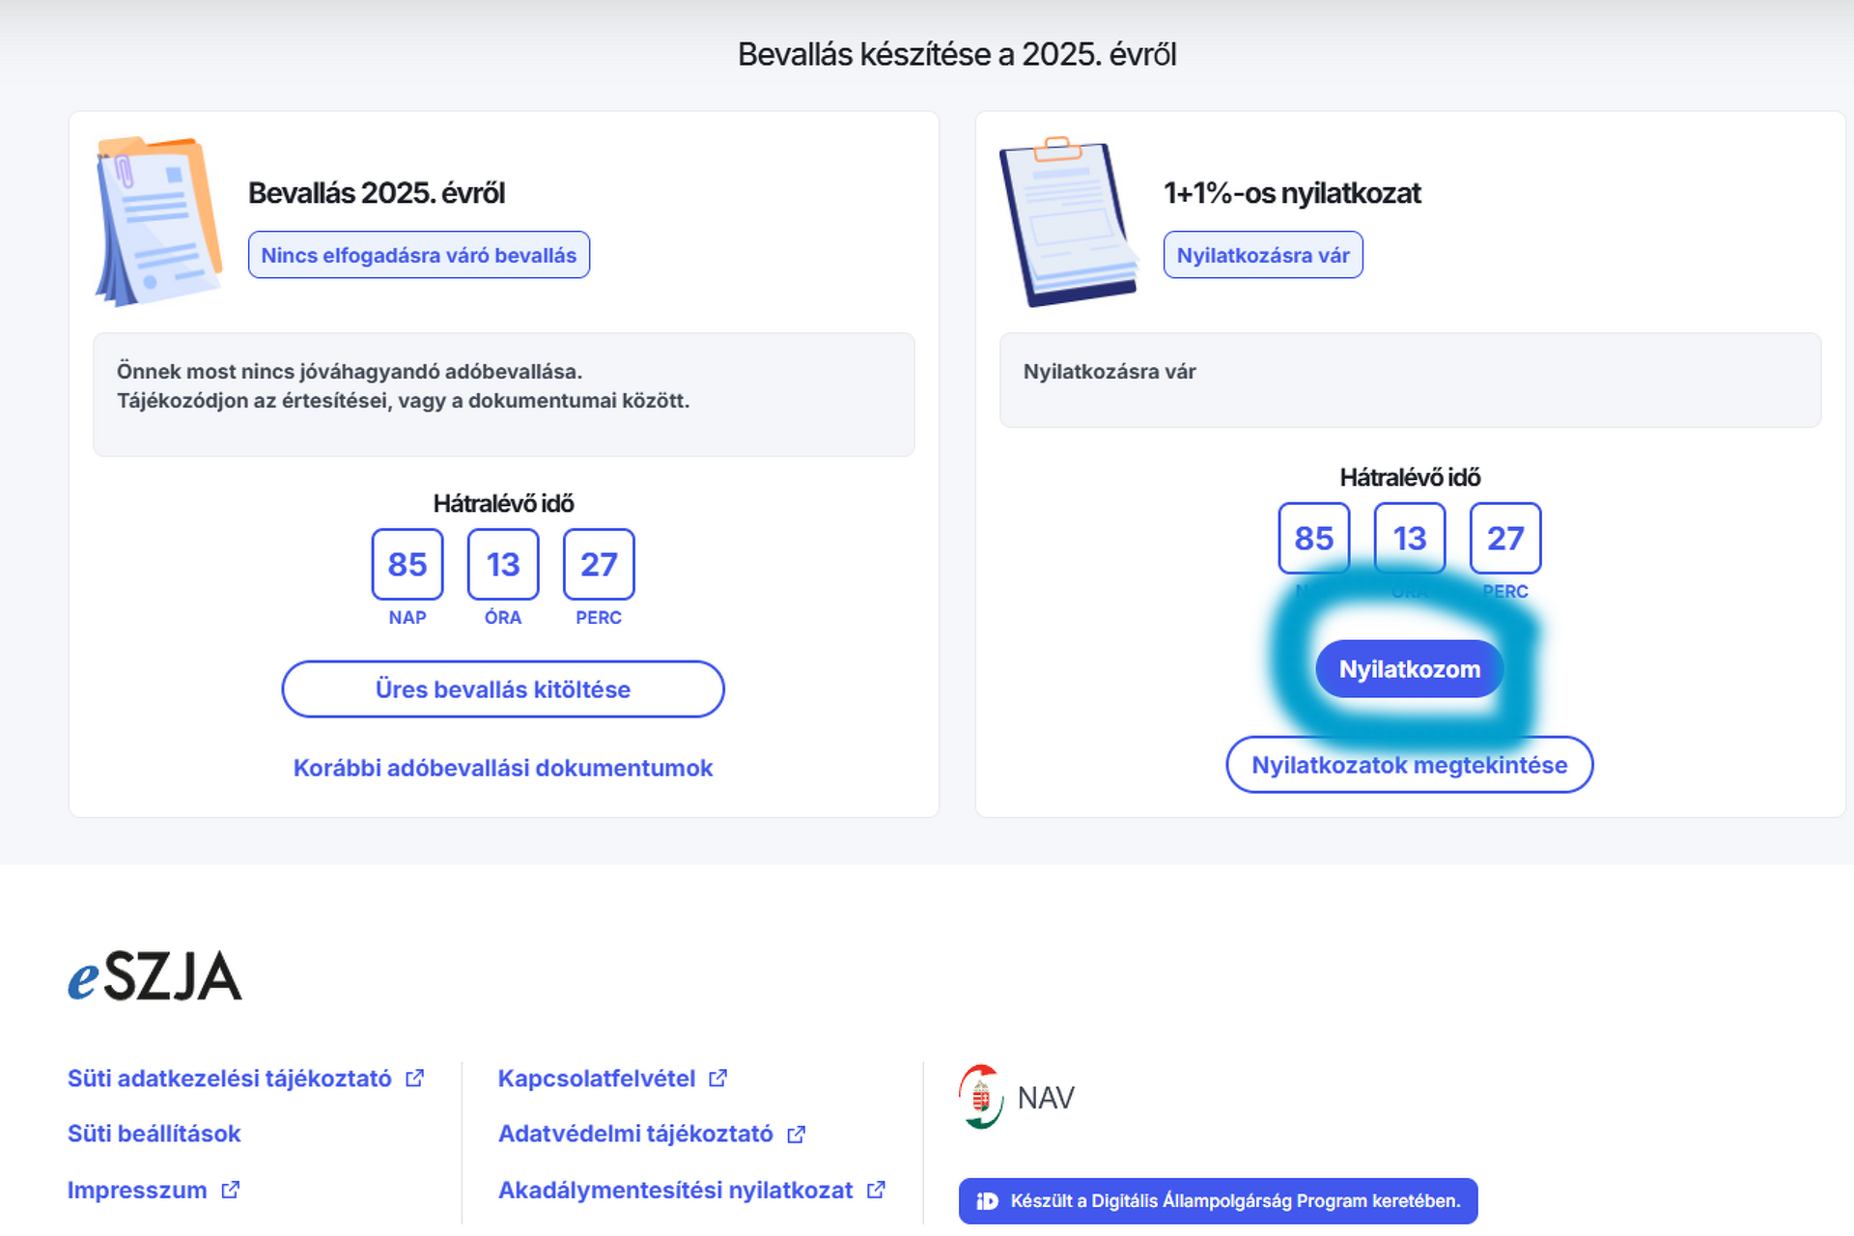1854x1236 pixels.
Task: Click external link icon beside Akadálymentesítési nyilatkozat
Action: coord(876,1190)
